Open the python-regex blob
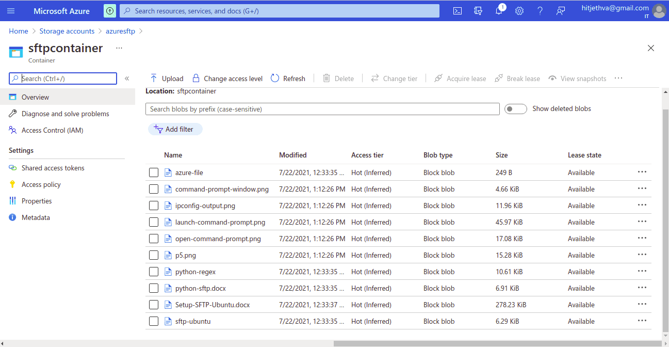This screenshot has width=669, height=347. 195,272
